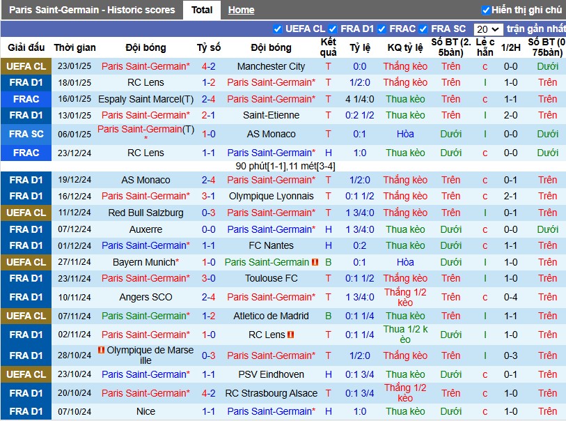Click Hòa result in AS Monaco 06/01/25 row

click(x=405, y=134)
